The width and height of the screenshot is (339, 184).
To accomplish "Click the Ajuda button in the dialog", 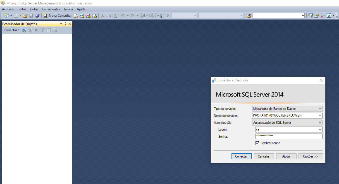I will pos(286,156).
